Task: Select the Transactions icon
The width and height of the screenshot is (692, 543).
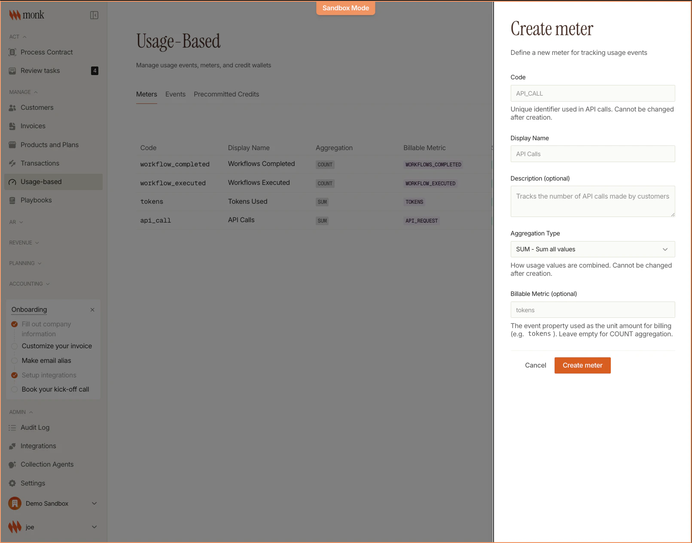Action: pos(12,163)
